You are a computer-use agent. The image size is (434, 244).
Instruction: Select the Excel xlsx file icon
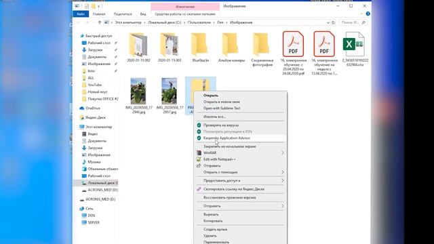[x=354, y=44]
